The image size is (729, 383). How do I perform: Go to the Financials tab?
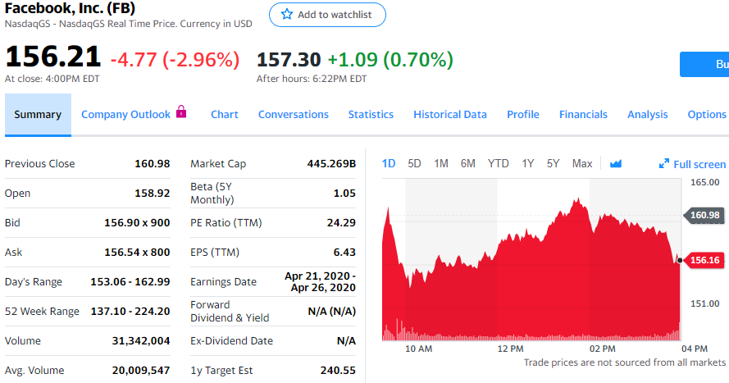(583, 115)
